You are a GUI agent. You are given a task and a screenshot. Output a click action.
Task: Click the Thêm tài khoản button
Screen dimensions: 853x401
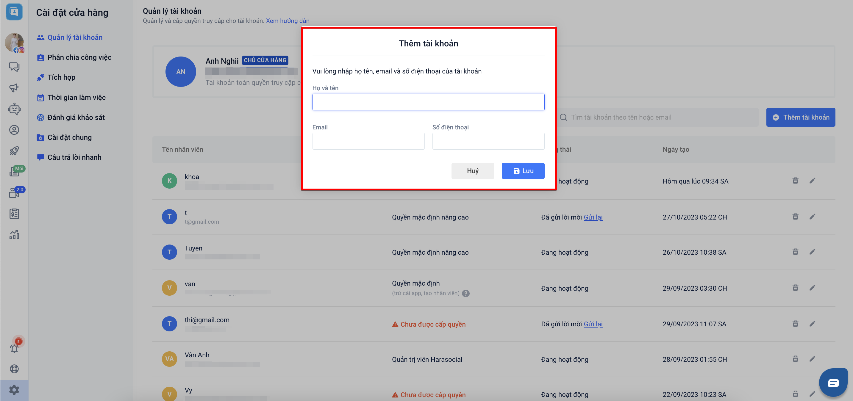click(x=801, y=117)
